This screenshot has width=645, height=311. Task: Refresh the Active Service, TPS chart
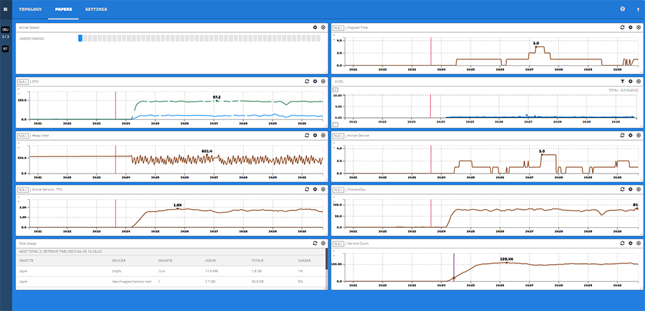click(x=307, y=189)
